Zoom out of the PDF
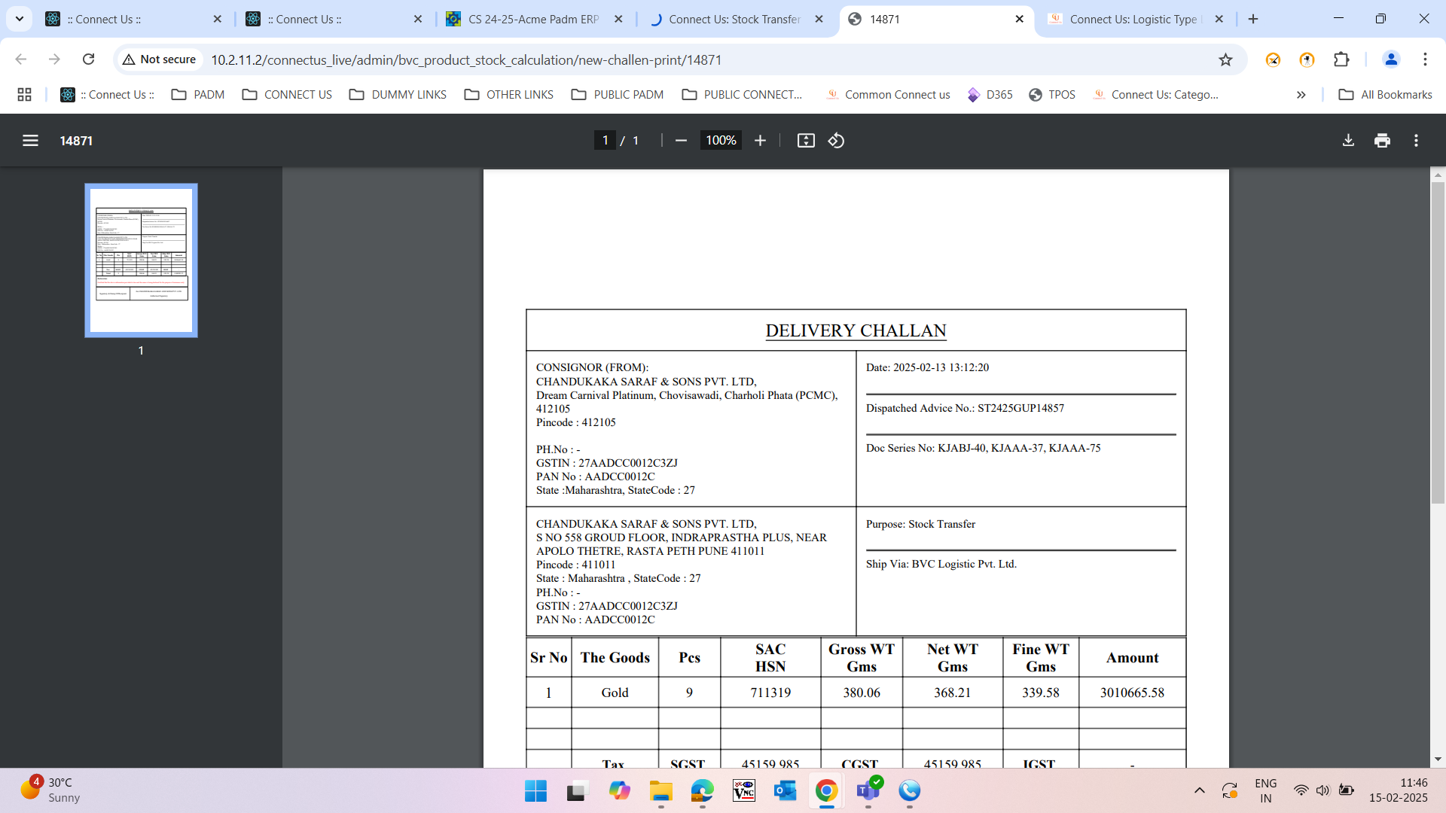This screenshot has height=813, width=1446. [x=681, y=141]
